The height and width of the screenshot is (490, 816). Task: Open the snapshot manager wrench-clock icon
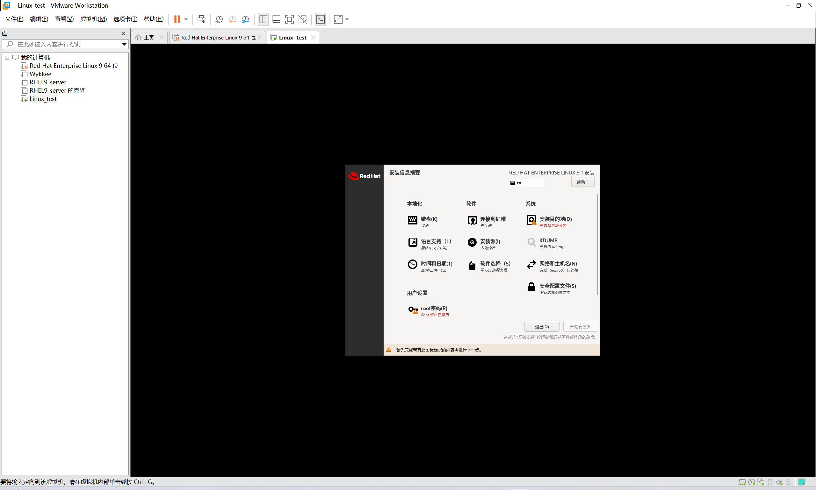(245, 19)
